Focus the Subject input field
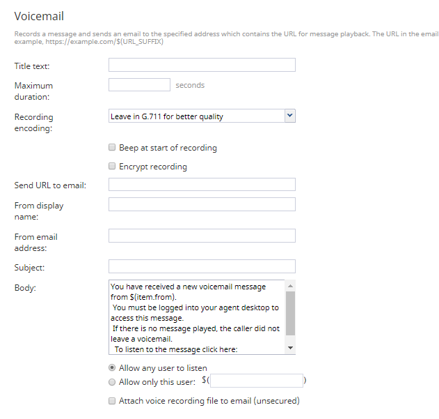 [202, 266]
